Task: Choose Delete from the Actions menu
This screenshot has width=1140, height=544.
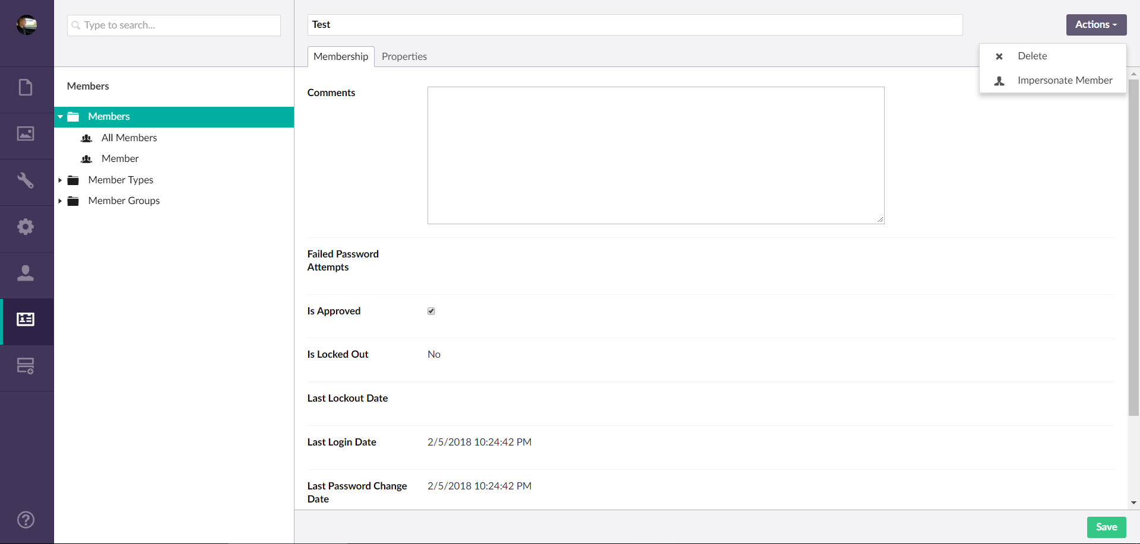Action: 1032,56
